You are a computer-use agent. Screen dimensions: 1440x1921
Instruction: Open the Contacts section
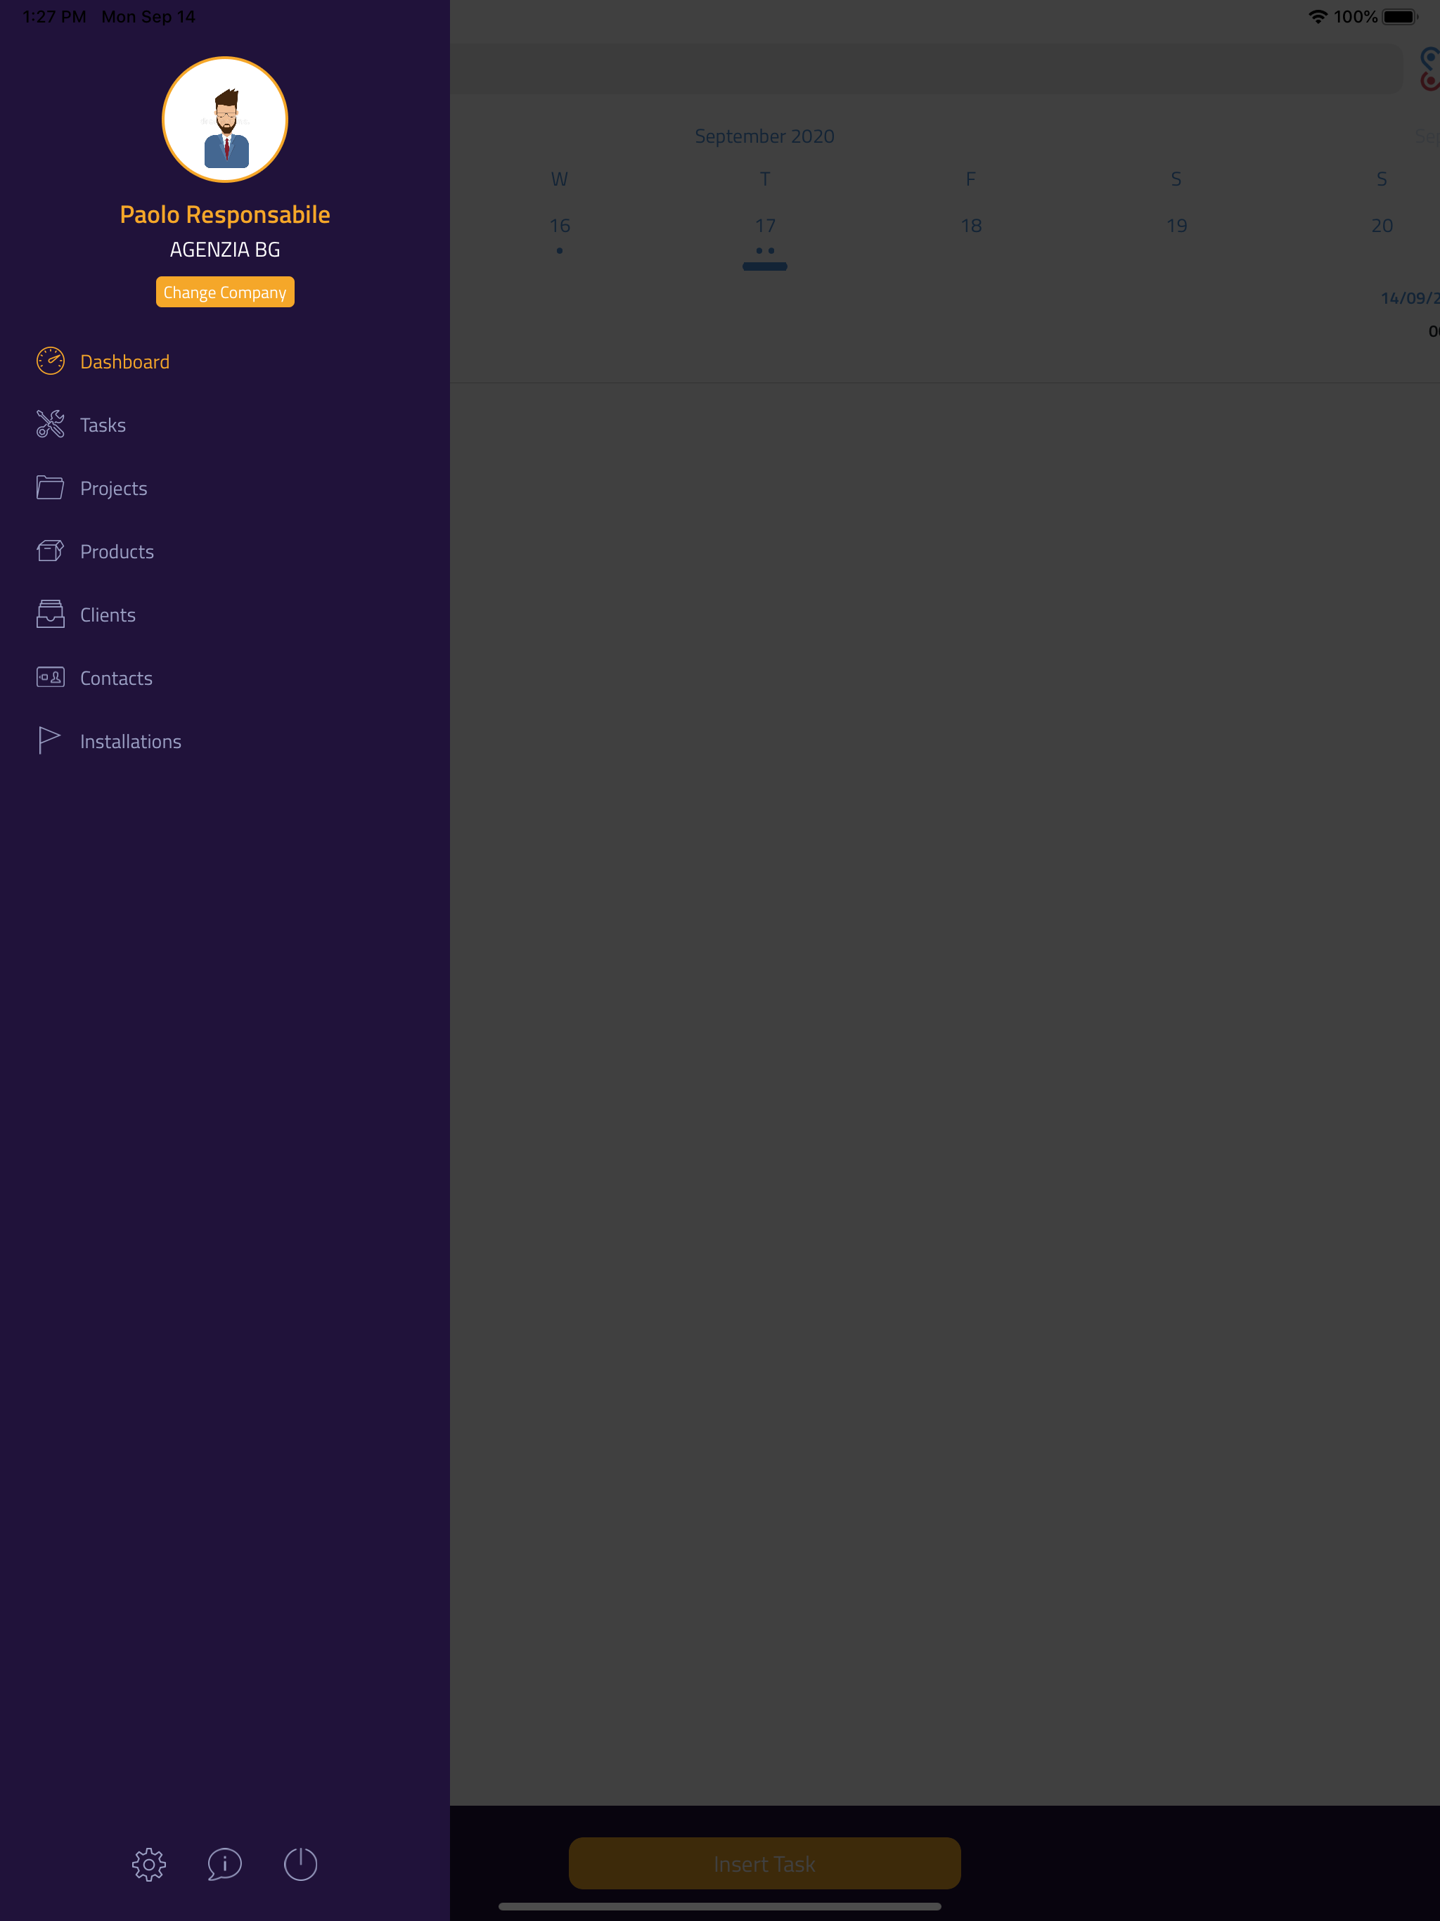coord(117,677)
